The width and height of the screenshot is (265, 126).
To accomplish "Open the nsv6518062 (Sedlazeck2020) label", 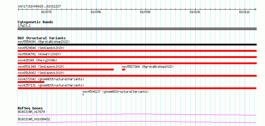I will [41, 73].
